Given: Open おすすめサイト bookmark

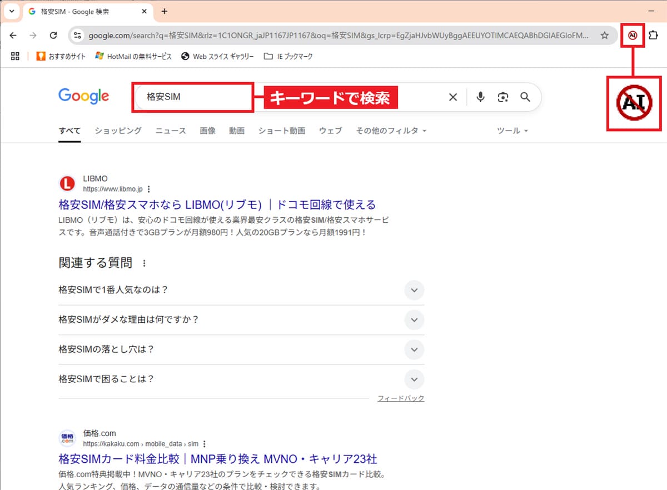Looking at the screenshot, I should pos(61,56).
